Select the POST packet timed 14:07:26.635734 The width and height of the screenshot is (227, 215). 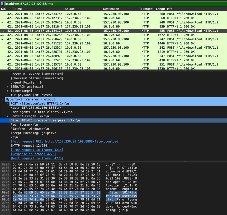point(113,65)
